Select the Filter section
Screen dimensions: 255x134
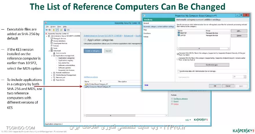point(159,30)
